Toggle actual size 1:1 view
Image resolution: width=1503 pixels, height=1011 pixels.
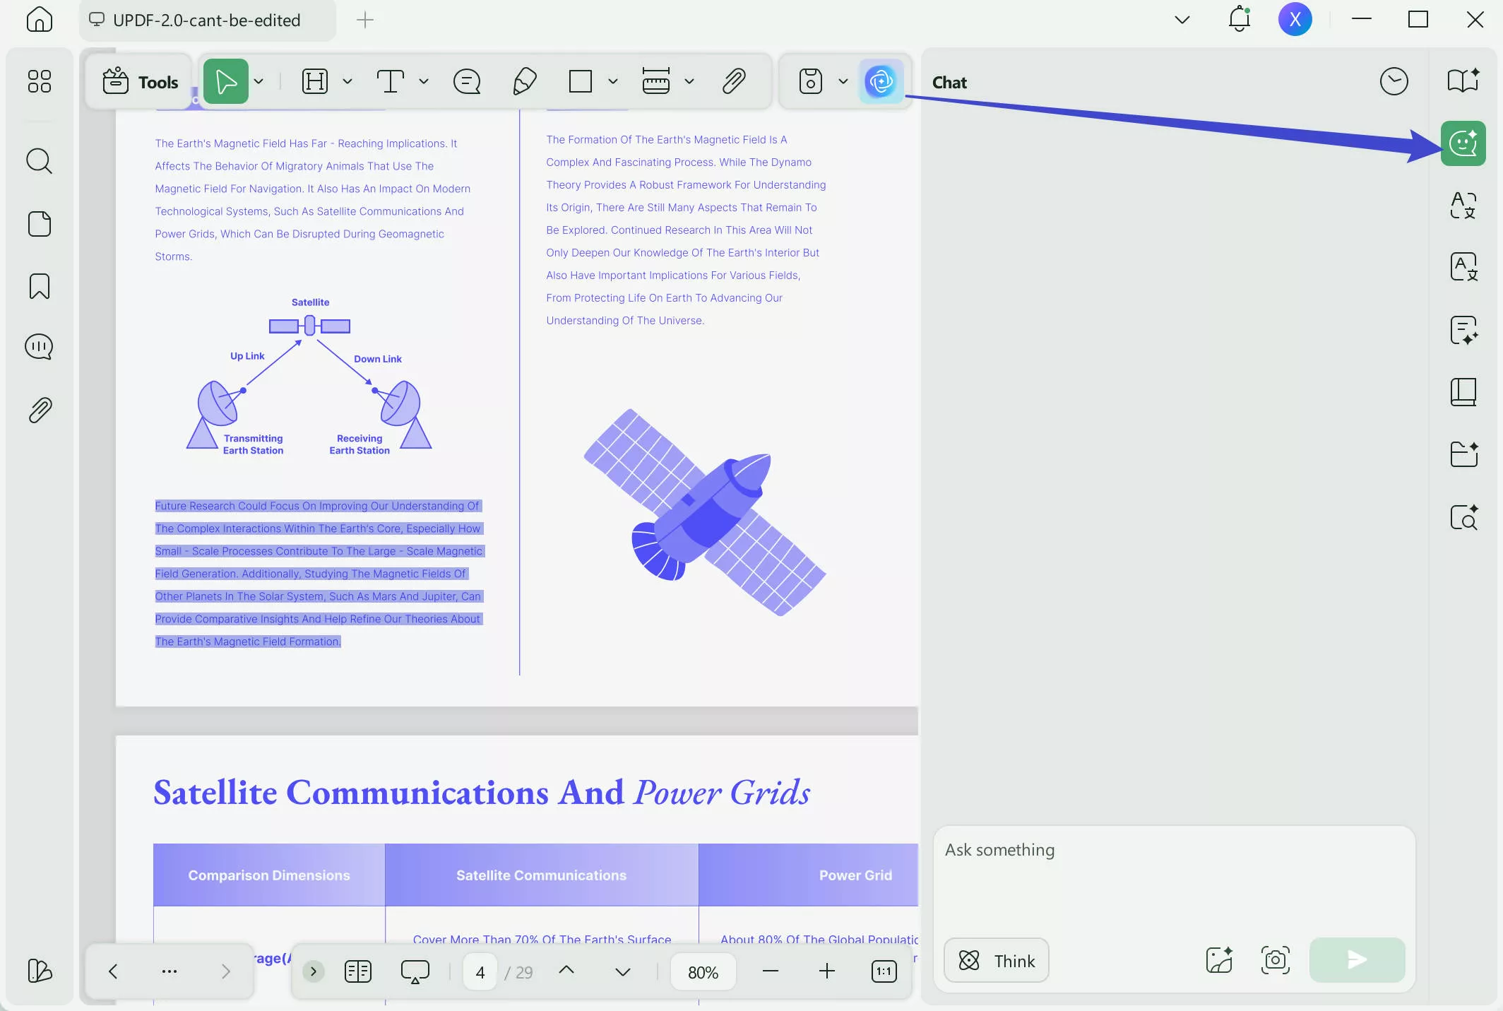pos(884,971)
